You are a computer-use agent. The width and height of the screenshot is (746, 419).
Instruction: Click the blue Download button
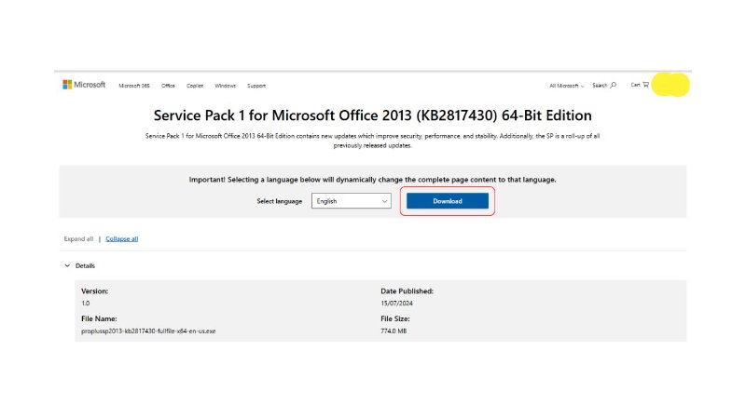point(448,201)
